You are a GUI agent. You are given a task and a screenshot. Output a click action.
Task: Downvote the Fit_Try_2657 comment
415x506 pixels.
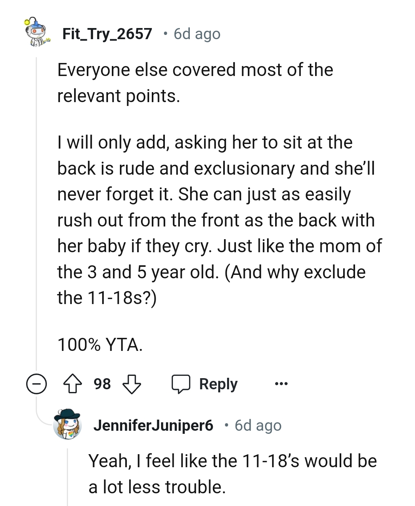pos(131,384)
